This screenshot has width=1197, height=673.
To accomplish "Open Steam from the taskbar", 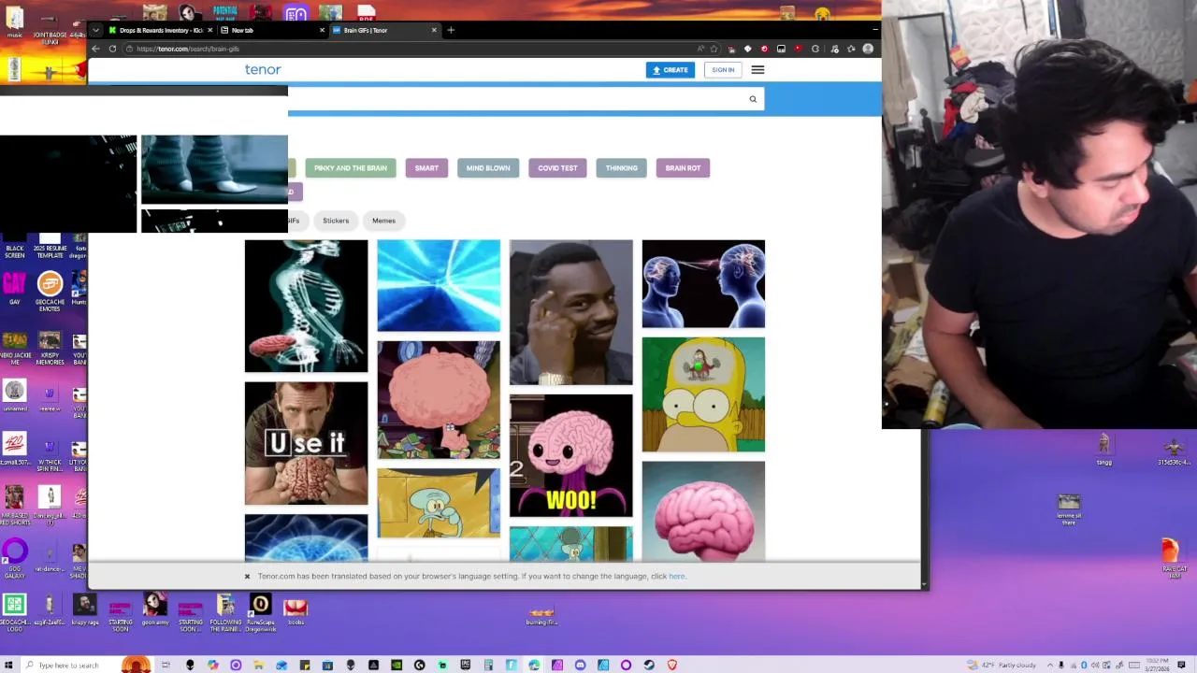I will point(648,665).
